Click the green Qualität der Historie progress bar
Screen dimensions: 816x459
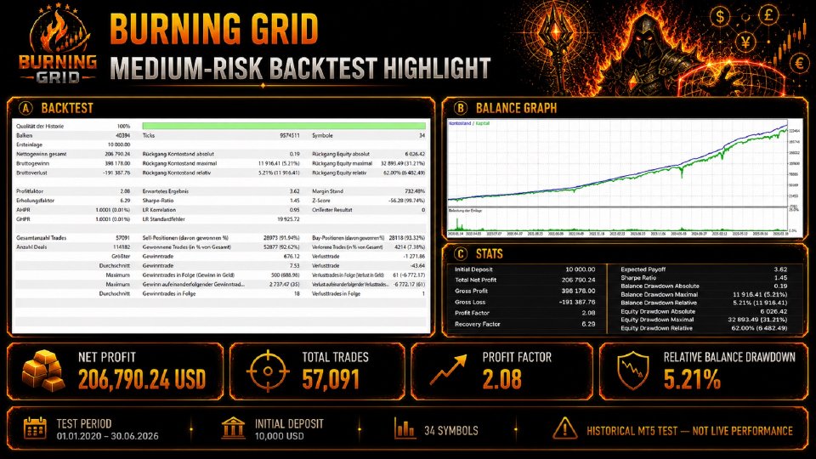(x=284, y=126)
